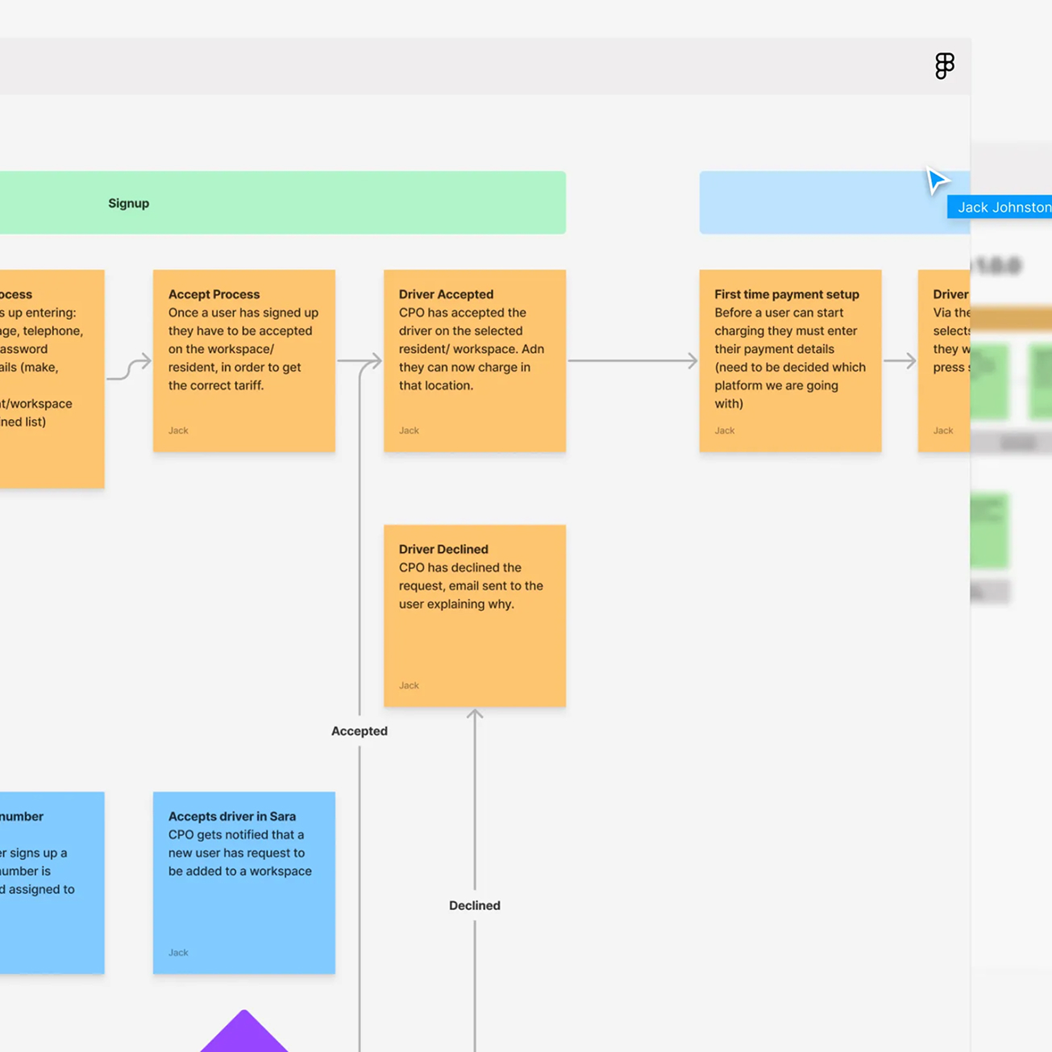Image resolution: width=1052 pixels, height=1052 pixels.
Task: Select the Accepts driver in Sara blue note
Action: pos(243,883)
